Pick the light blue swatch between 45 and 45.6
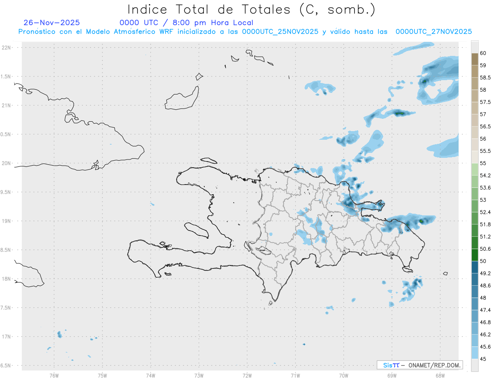 pyautogui.click(x=475, y=353)
